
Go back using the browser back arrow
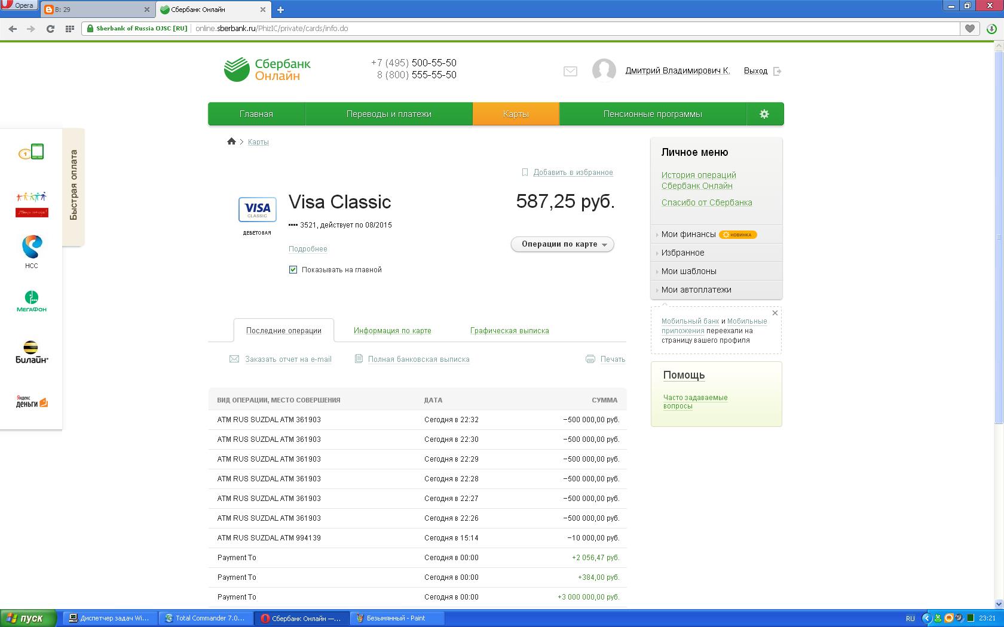(13, 29)
